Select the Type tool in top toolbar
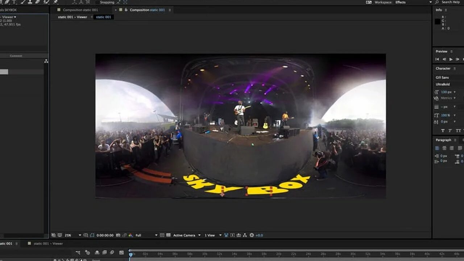This screenshot has width=464, height=261. 14,2
